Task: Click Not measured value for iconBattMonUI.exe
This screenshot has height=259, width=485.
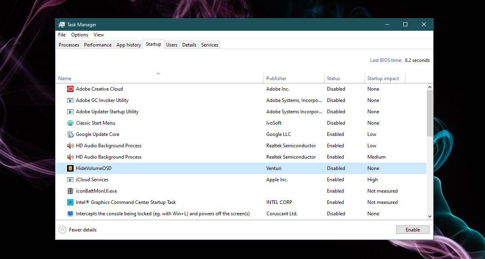Action: point(382,191)
